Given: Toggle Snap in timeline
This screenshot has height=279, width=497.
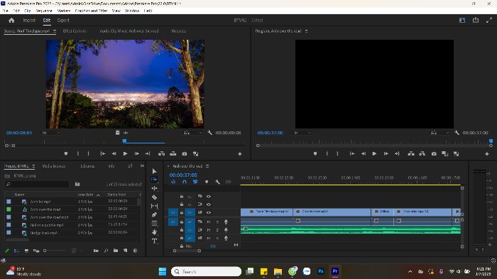Looking at the screenshot, I should tap(184, 182).
